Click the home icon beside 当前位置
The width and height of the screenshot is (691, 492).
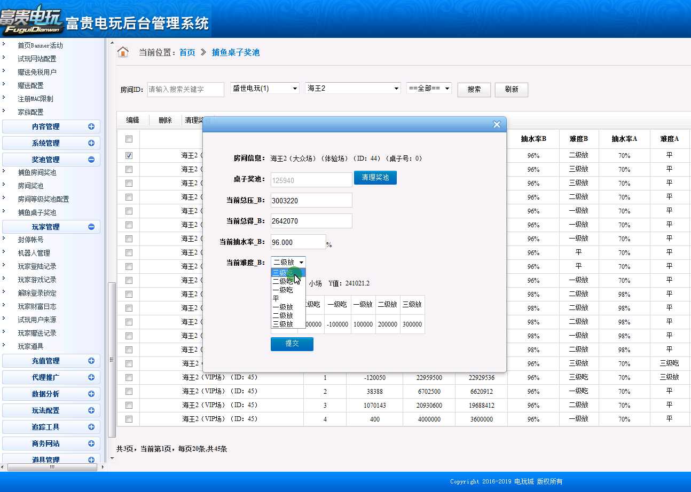(123, 52)
